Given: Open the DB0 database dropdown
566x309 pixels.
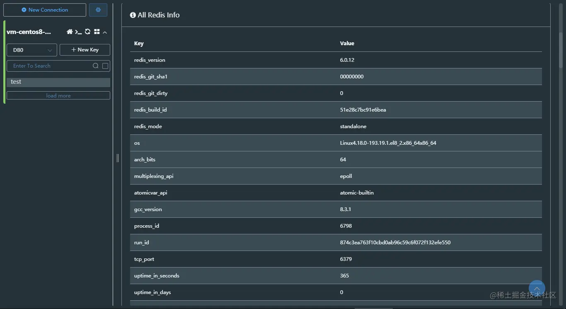Looking at the screenshot, I should tap(32, 50).
